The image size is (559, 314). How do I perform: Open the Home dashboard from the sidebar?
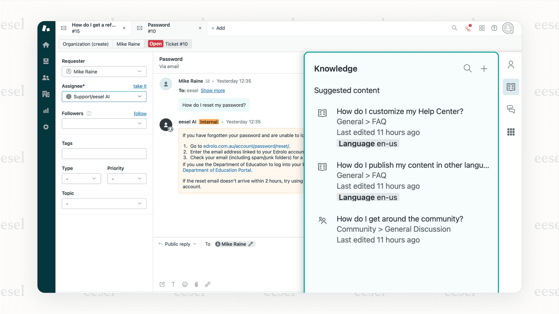46,44
